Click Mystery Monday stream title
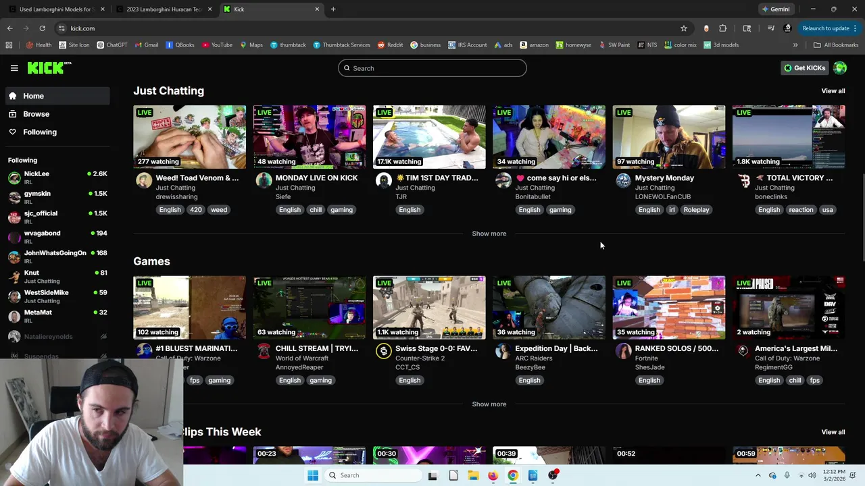 point(664,178)
